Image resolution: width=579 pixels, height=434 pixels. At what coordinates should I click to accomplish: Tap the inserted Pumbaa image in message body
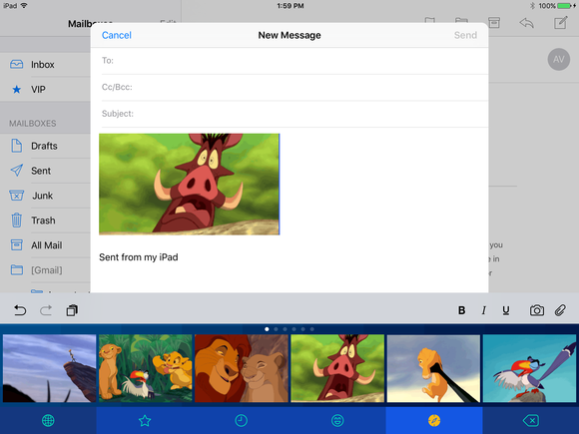(x=189, y=185)
